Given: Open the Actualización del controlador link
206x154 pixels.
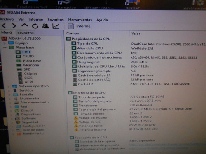Looking at the screenshot, I should (159, 148).
